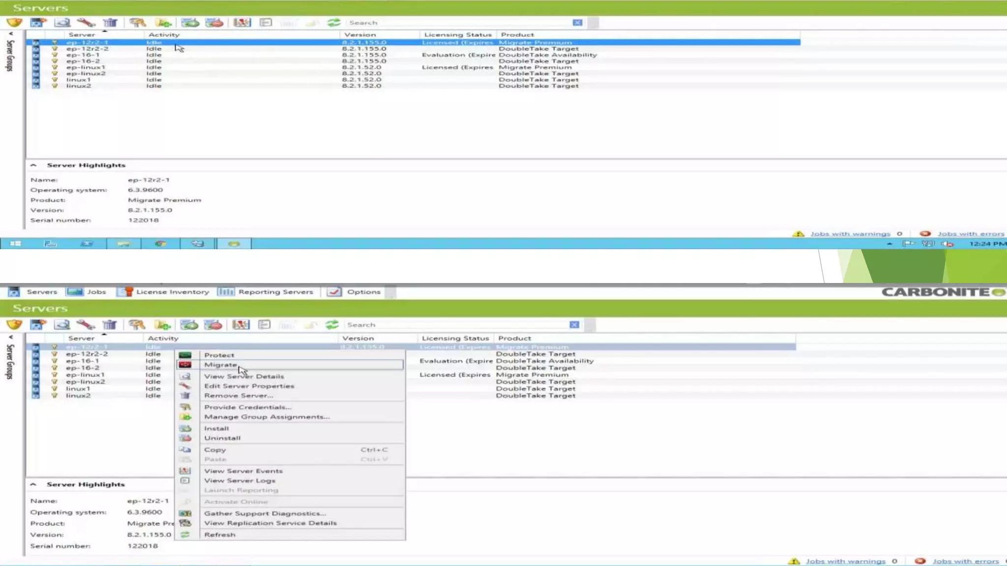Click the Install icon in the context menu

pos(185,428)
